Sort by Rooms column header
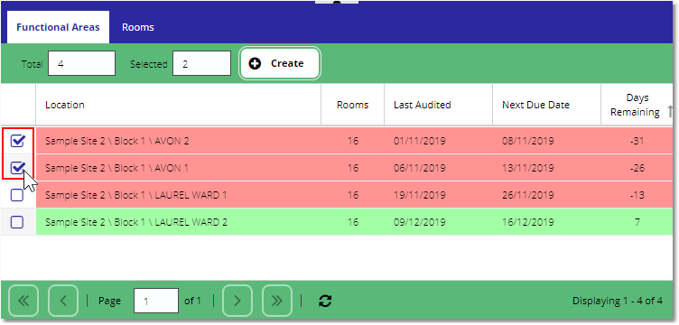Image resolution: width=679 pixels, height=325 pixels. (x=352, y=105)
